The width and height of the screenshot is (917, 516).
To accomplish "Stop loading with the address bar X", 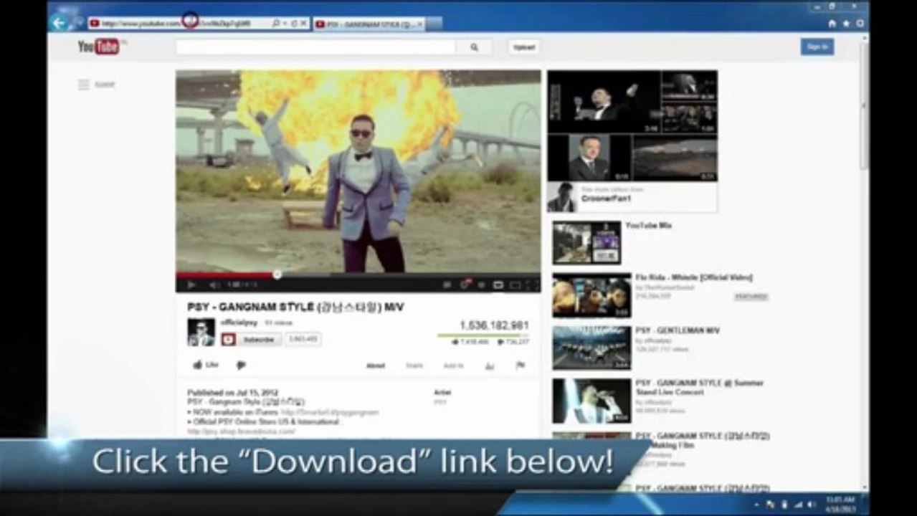I will 303,24.
